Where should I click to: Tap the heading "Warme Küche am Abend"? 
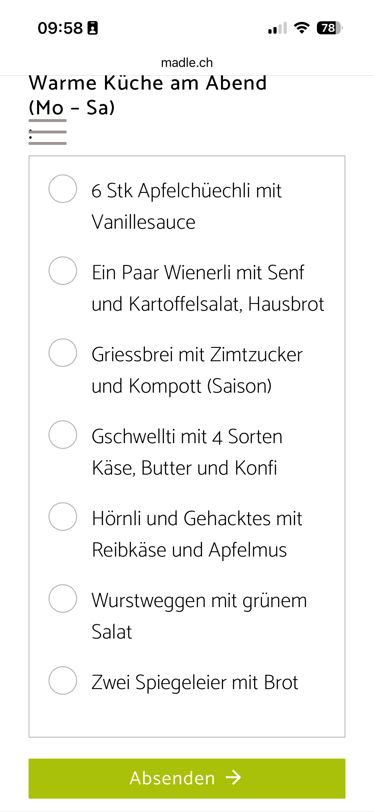[x=148, y=83]
